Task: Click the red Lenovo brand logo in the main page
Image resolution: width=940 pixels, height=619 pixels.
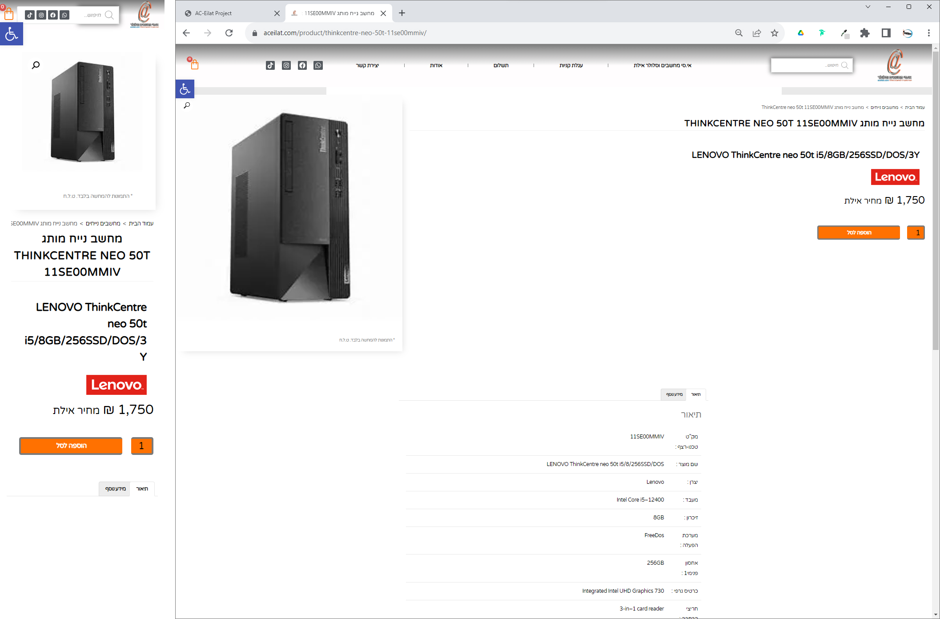Action: (895, 177)
